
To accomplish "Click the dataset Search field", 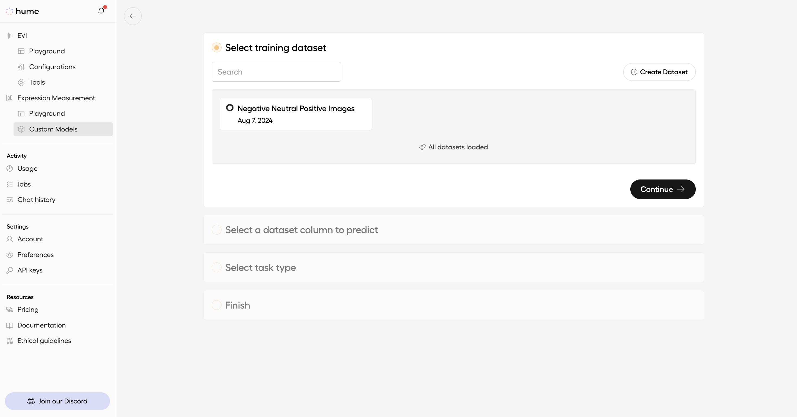I will (276, 72).
